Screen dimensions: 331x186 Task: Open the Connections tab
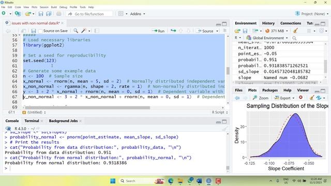point(291,23)
